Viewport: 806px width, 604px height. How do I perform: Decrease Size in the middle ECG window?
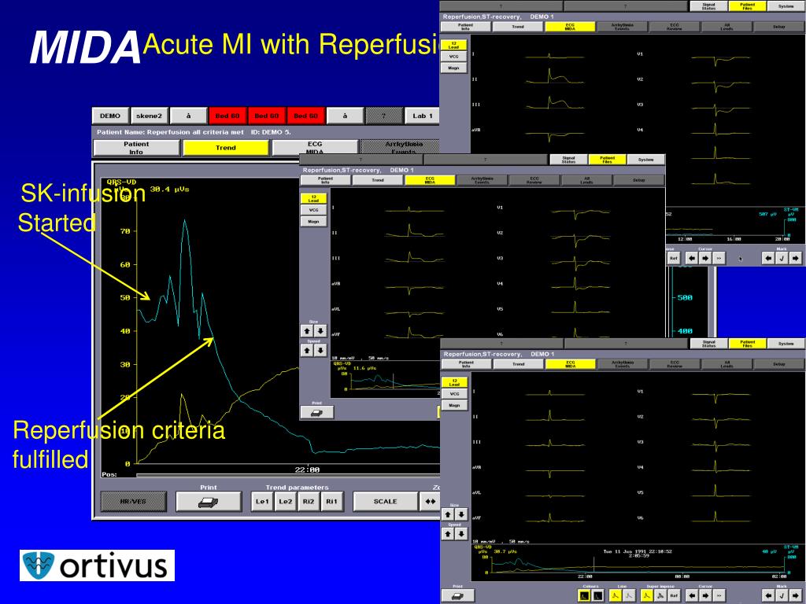coord(320,331)
